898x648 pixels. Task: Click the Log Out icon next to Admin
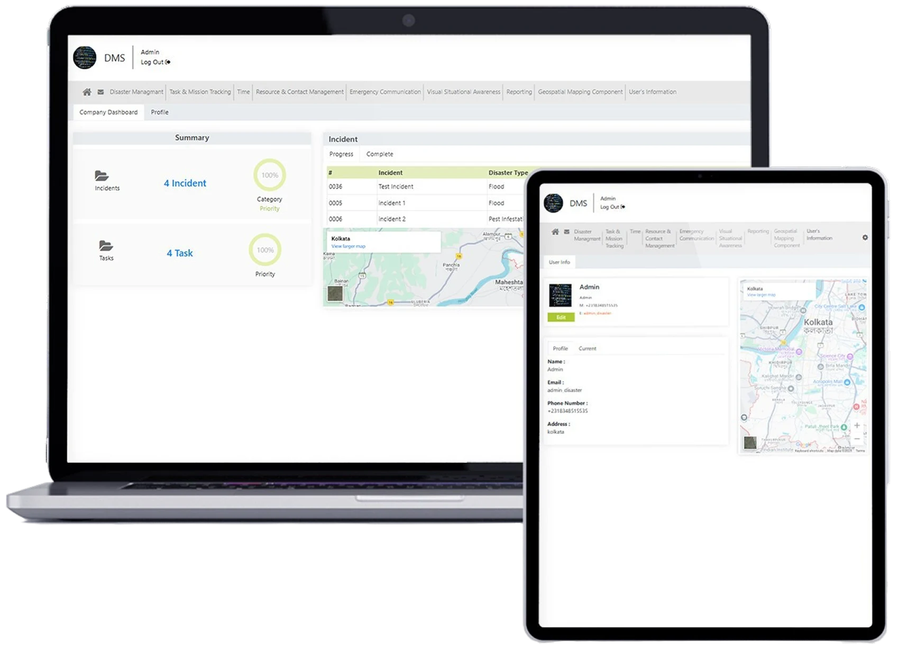(167, 62)
